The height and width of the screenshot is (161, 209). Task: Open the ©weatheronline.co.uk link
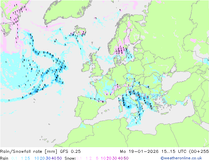(x=181, y=158)
